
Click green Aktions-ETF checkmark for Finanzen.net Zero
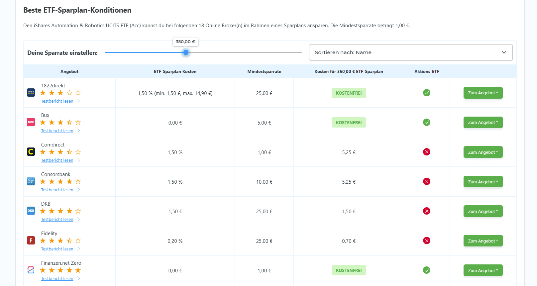427,270
